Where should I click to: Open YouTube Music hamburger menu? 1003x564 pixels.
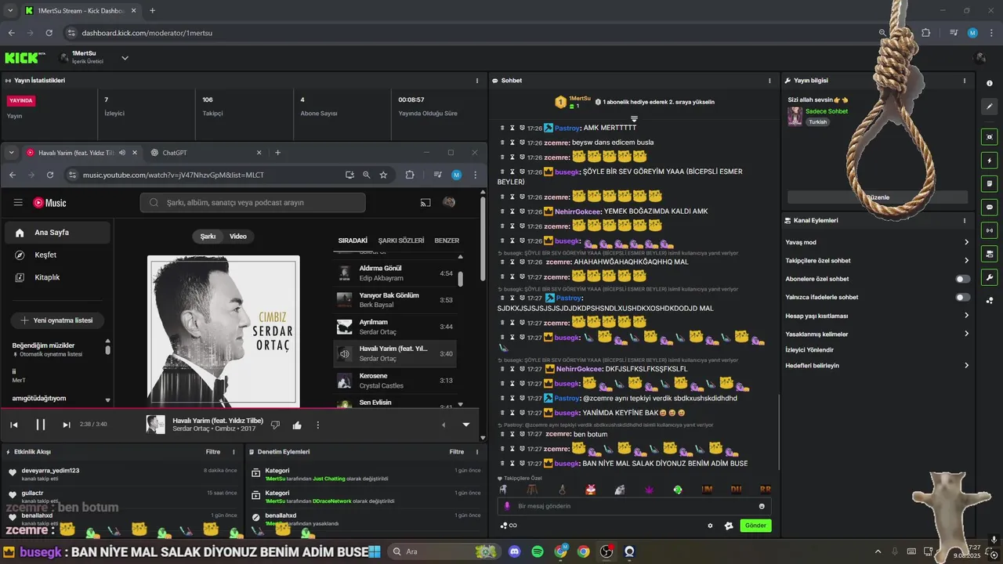click(18, 203)
